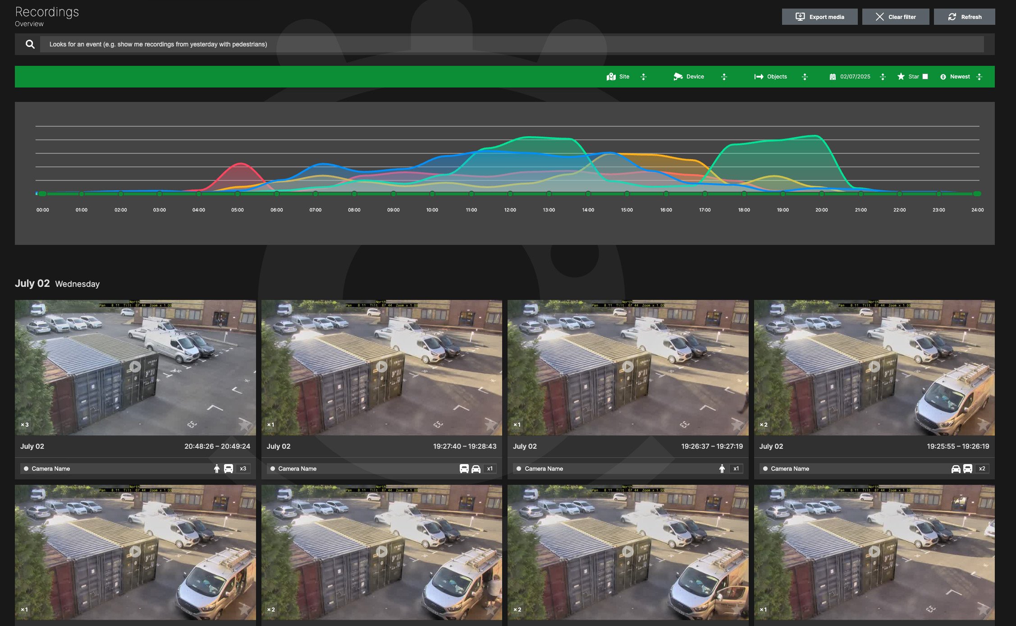The height and width of the screenshot is (626, 1016).
Task: Click the Clear filter button
Action: pyautogui.click(x=895, y=17)
